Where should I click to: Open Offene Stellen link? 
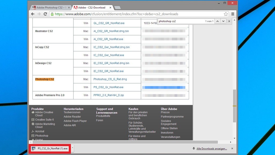tap(169, 128)
